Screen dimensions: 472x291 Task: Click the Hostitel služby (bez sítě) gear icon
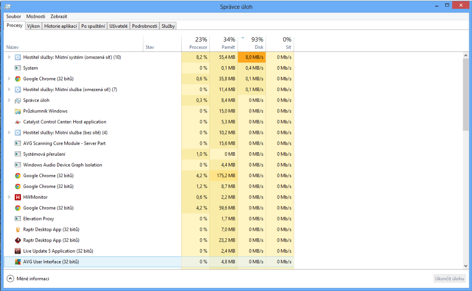coord(18,133)
